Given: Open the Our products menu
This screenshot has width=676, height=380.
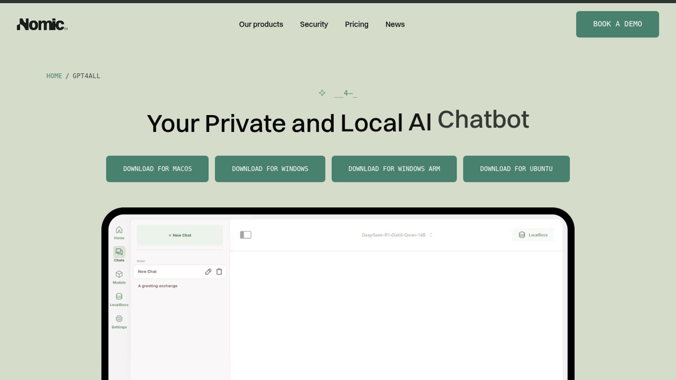Looking at the screenshot, I should point(261,24).
